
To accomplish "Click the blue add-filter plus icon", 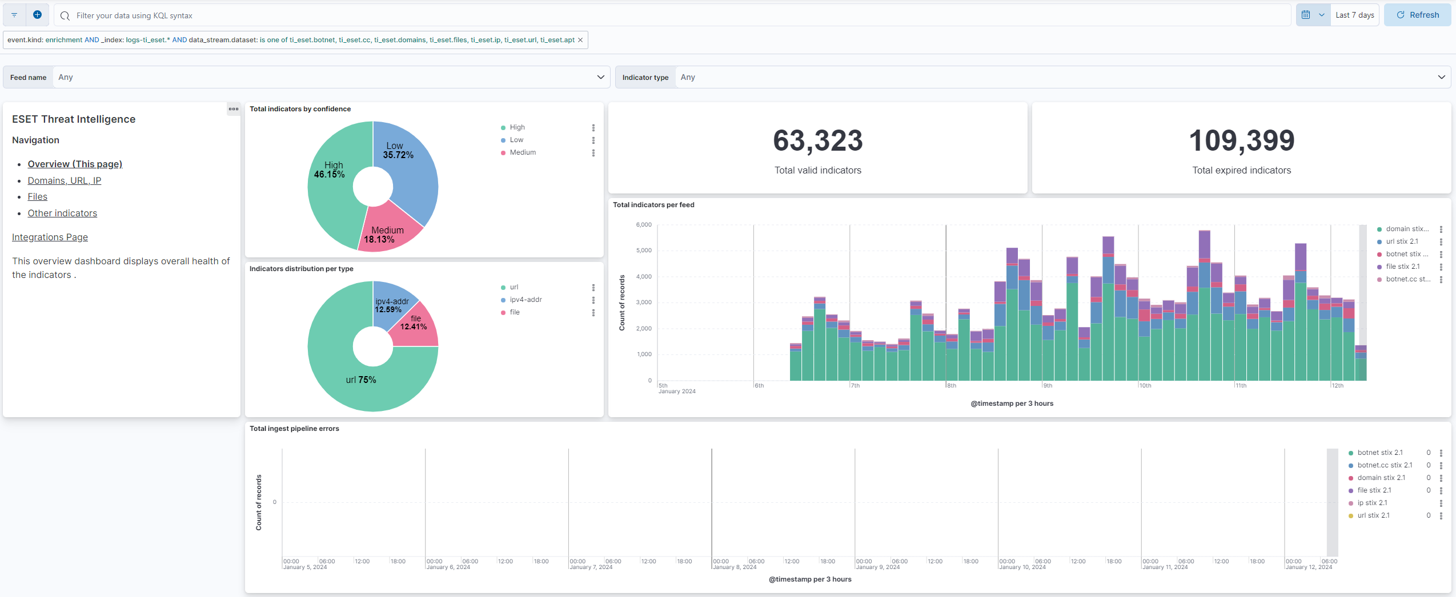I will 38,14.
